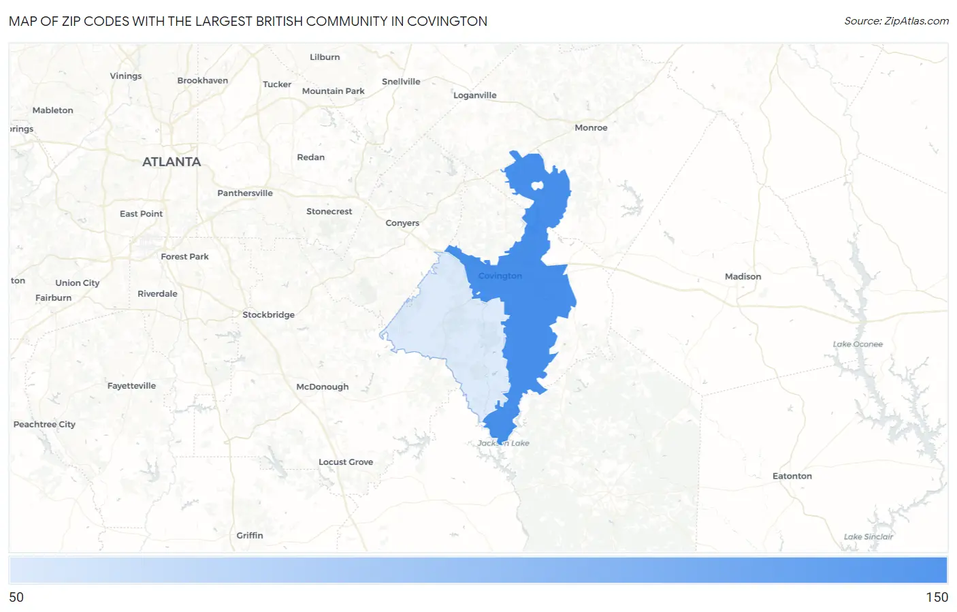Click the Loganville map label
The image size is (957, 612).
click(x=475, y=95)
